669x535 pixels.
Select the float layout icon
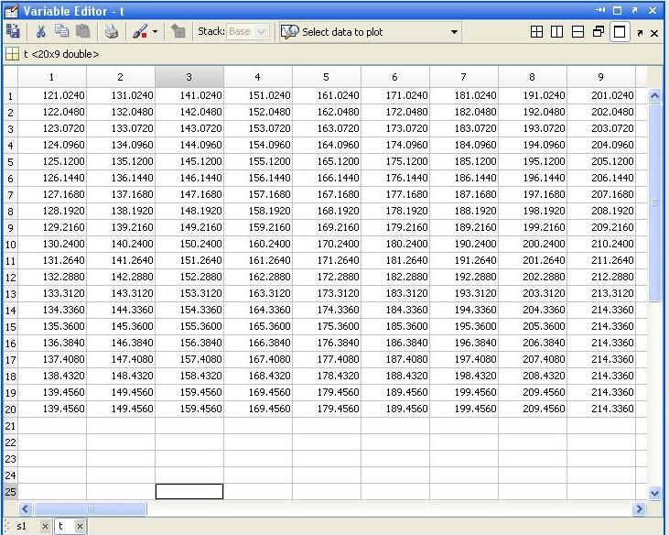click(599, 32)
